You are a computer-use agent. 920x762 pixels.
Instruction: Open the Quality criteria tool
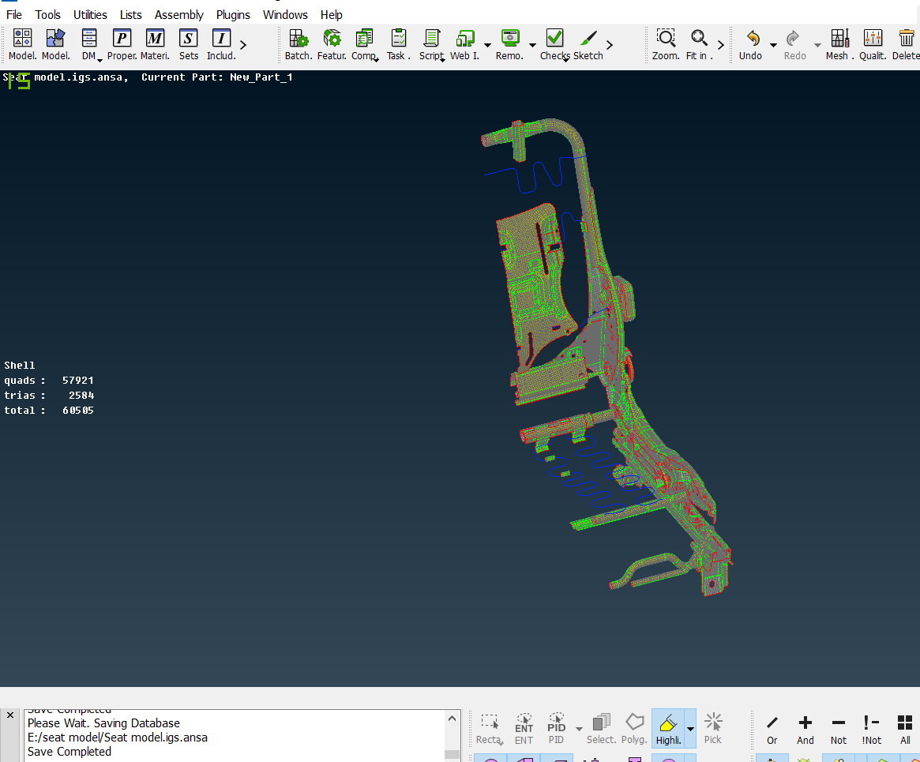point(873,38)
